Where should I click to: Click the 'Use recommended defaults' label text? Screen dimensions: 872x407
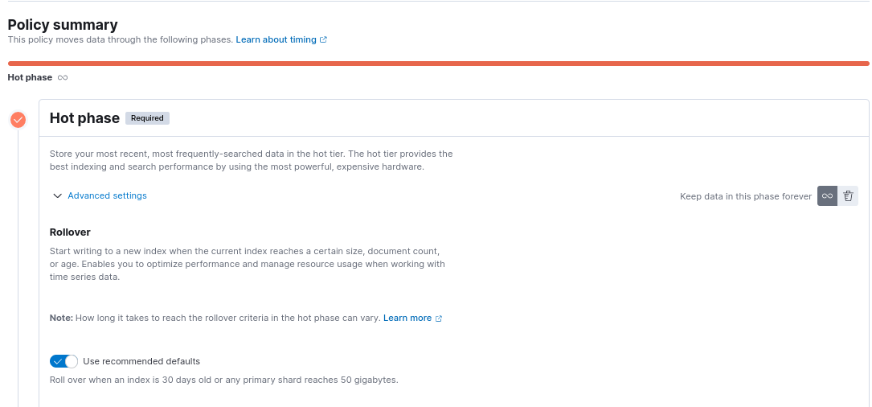[x=141, y=362]
